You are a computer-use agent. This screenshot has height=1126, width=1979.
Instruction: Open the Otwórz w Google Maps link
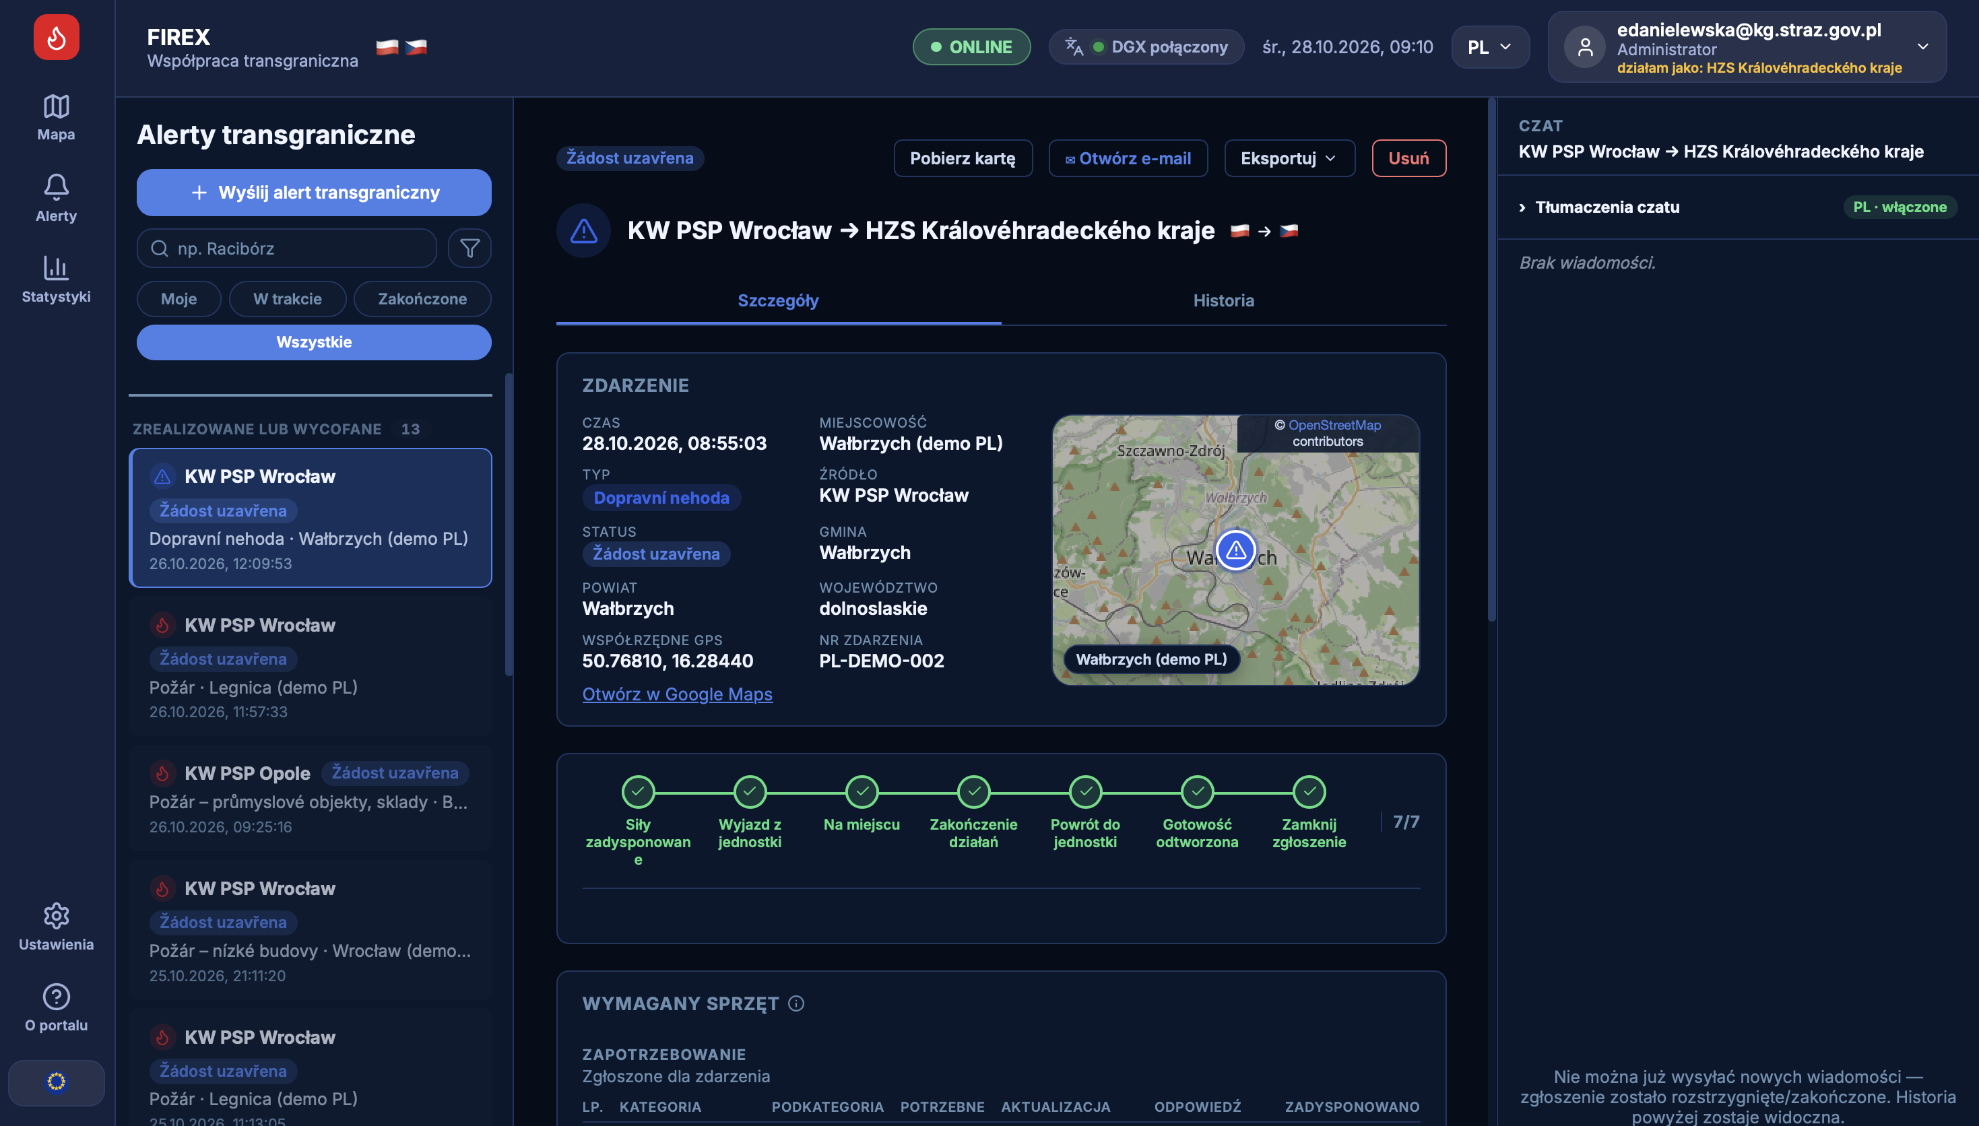[x=678, y=694]
